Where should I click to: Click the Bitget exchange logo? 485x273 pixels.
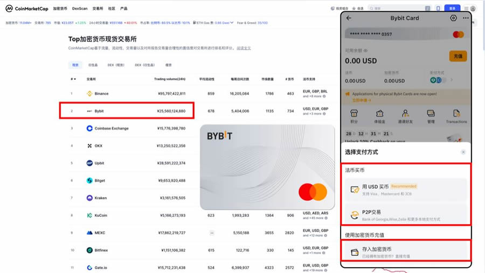pos(89,180)
